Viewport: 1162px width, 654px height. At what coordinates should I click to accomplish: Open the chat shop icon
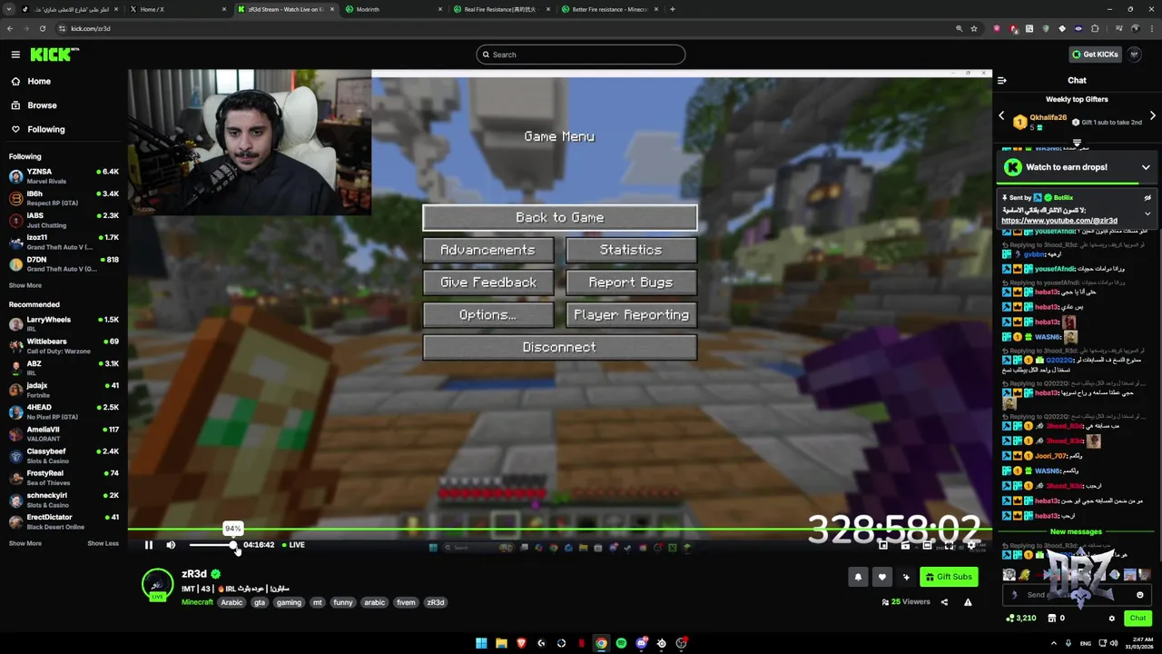tap(1052, 619)
